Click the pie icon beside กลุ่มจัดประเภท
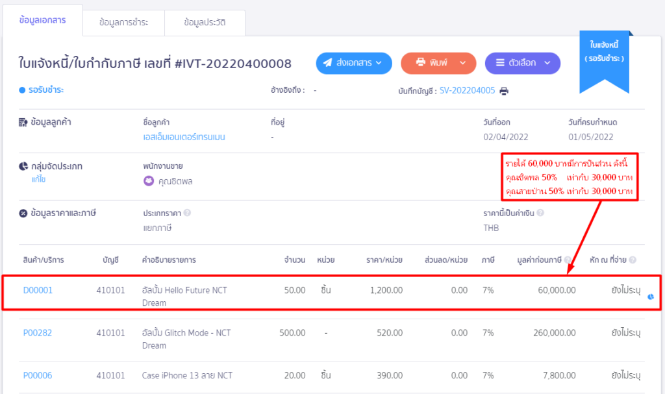665x394 pixels. pyautogui.click(x=23, y=166)
